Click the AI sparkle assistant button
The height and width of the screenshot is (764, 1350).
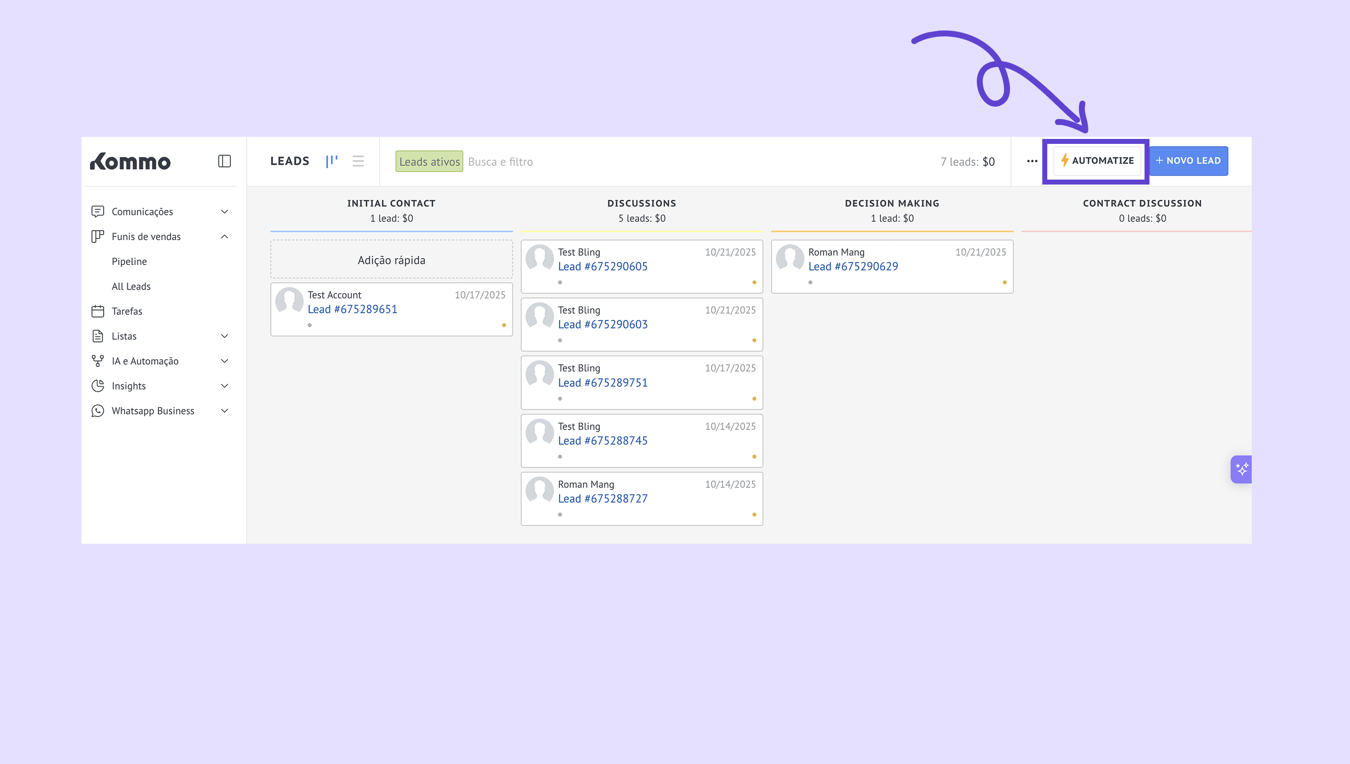point(1241,469)
